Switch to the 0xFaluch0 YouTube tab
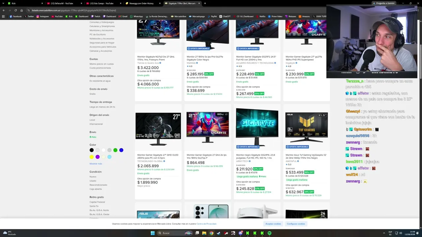 pyautogui.click(x=64, y=3)
